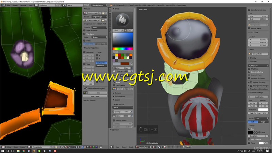Click the remove color from palette minus icon
The image size is (272, 153).
[x=117, y=52]
